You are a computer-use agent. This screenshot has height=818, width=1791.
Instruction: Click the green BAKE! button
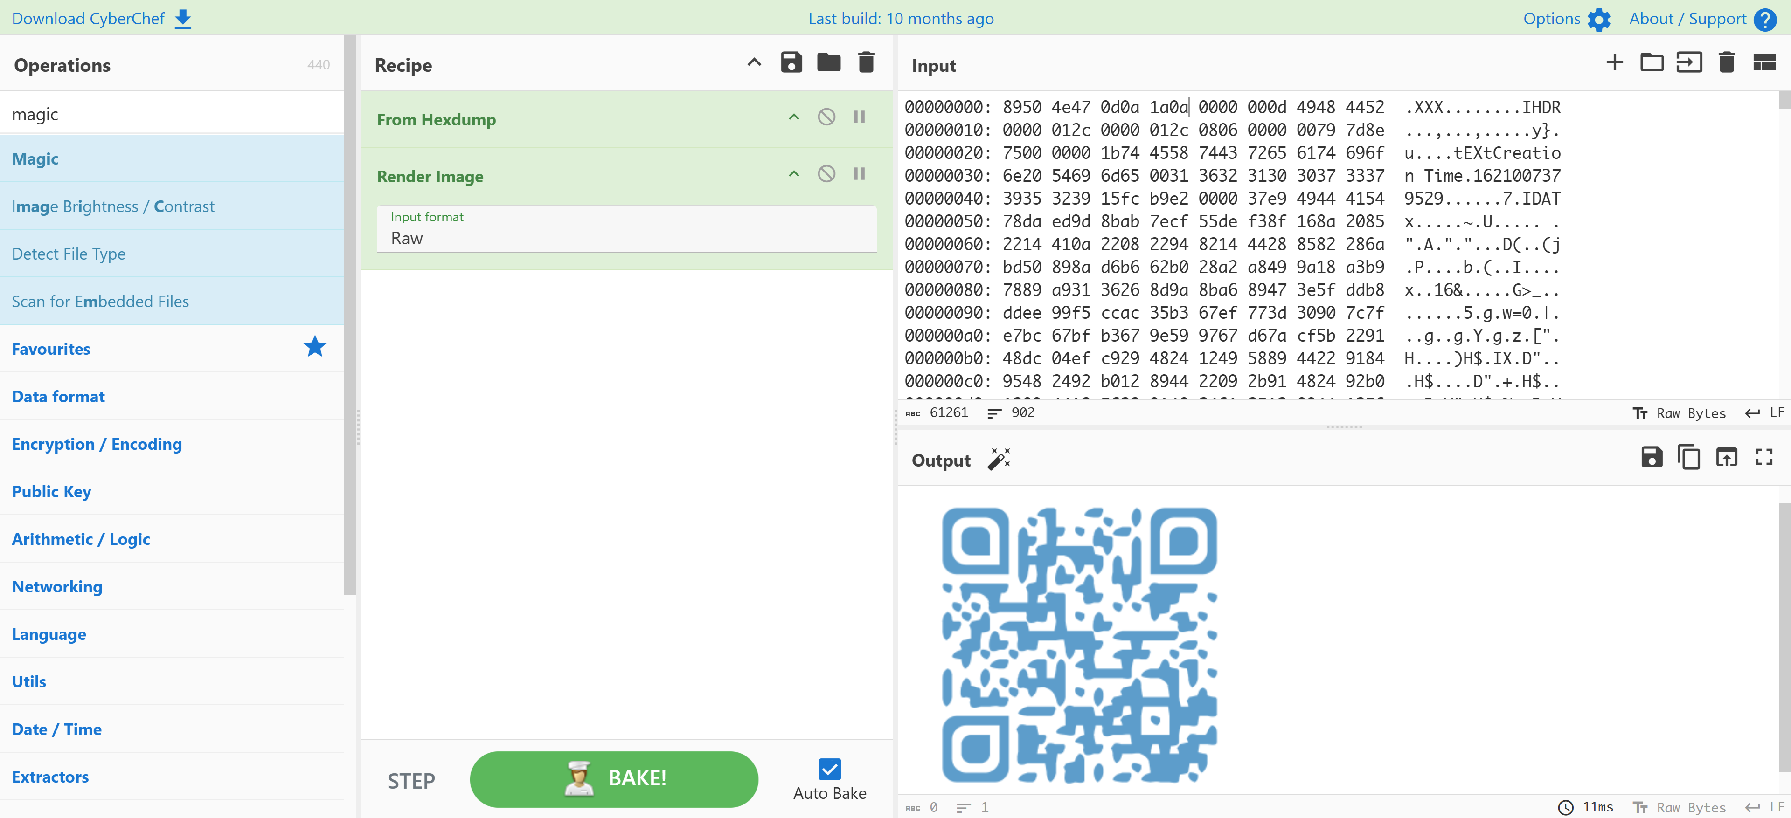pyautogui.click(x=614, y=779)
